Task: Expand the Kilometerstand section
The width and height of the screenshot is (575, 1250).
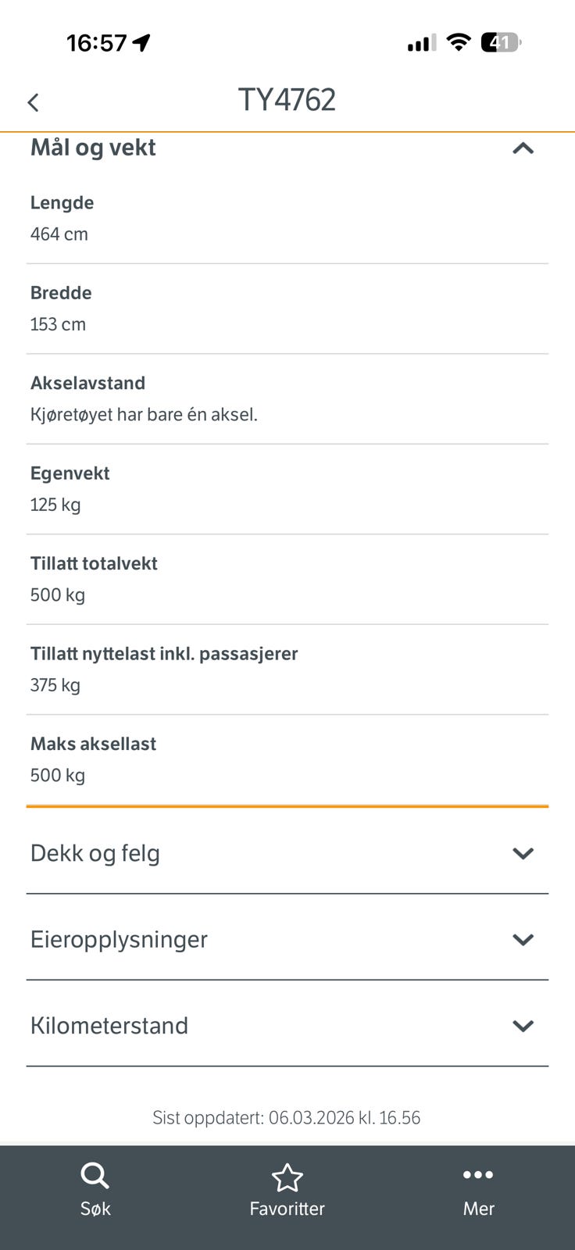Action: pyautogui.click(x=287, y=1026)
